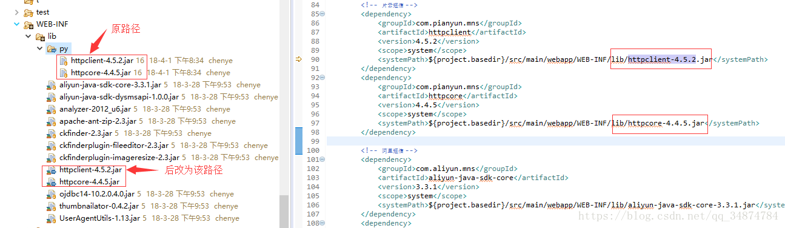
Task: Click groupId com.pianyun.mns on line 93
Action: click(x=450, y=87)
